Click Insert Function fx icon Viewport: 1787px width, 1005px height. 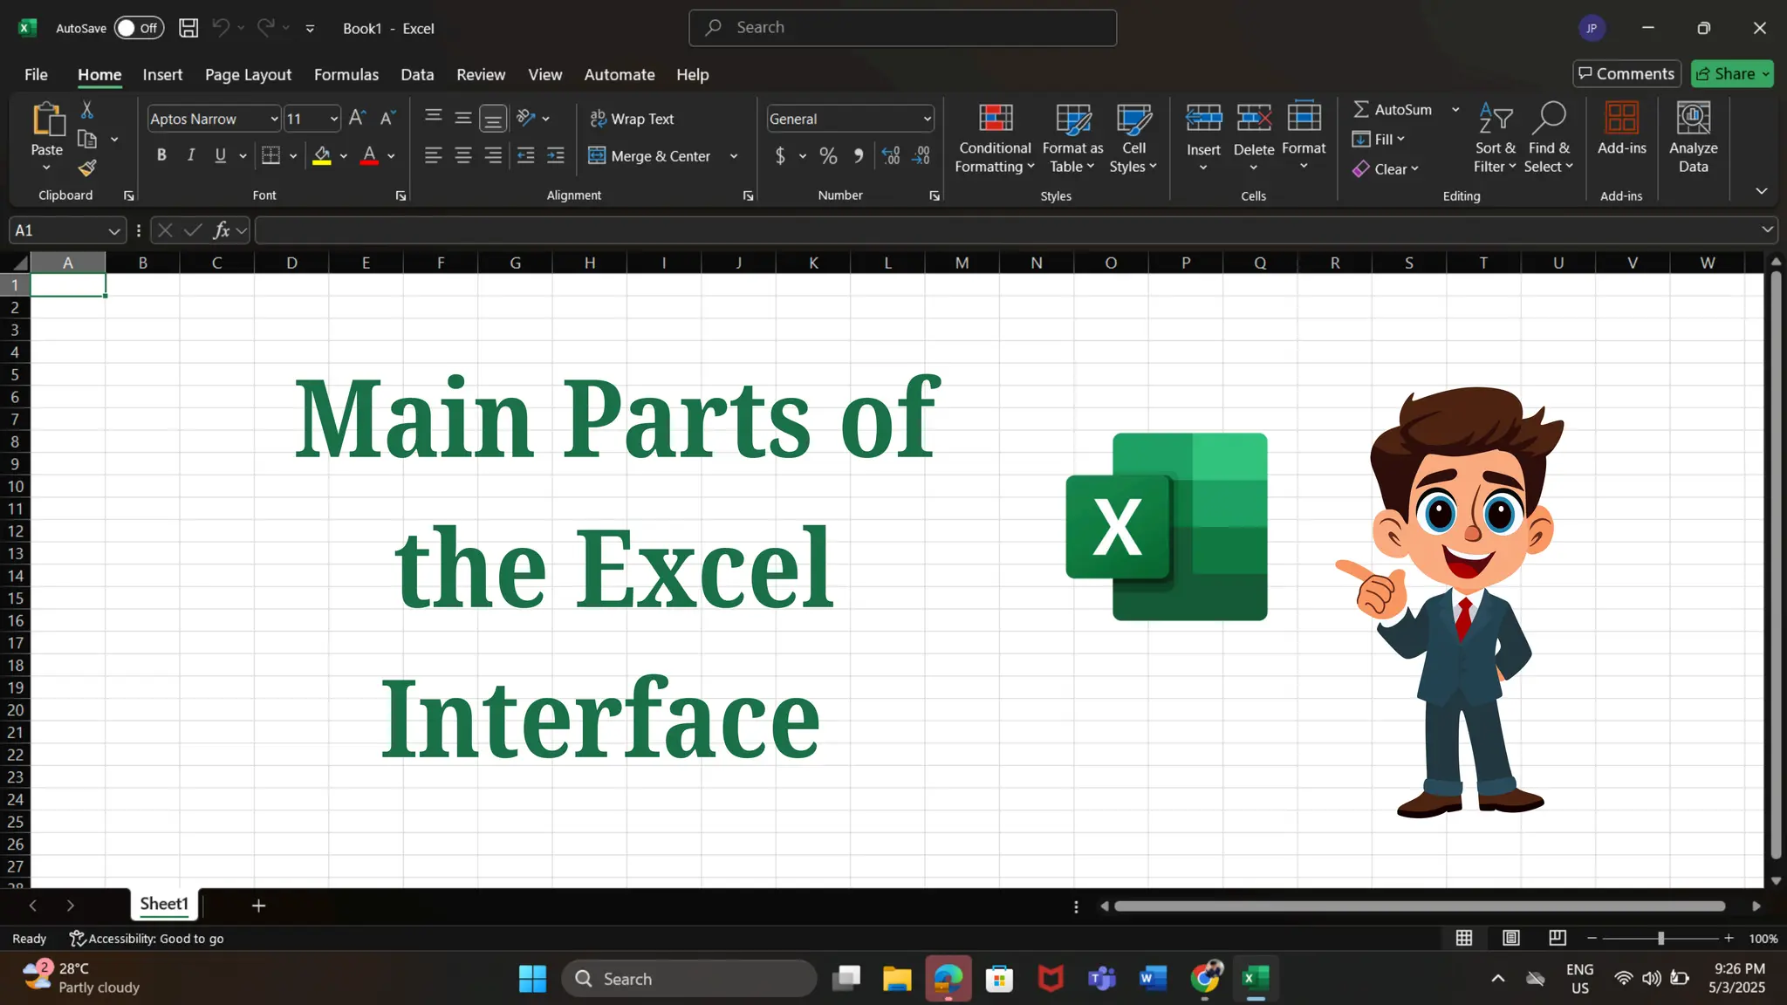(x=222, y=230)
